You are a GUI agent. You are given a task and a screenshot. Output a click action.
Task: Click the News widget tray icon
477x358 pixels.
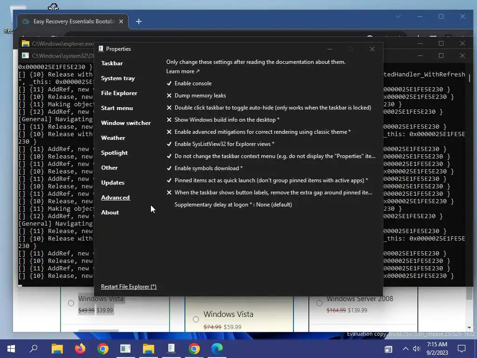point(388,349)
